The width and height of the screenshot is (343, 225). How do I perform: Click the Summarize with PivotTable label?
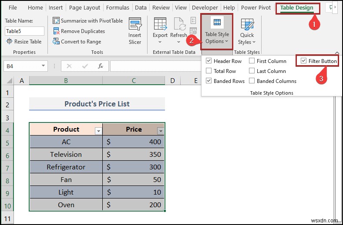pos(92,21)
